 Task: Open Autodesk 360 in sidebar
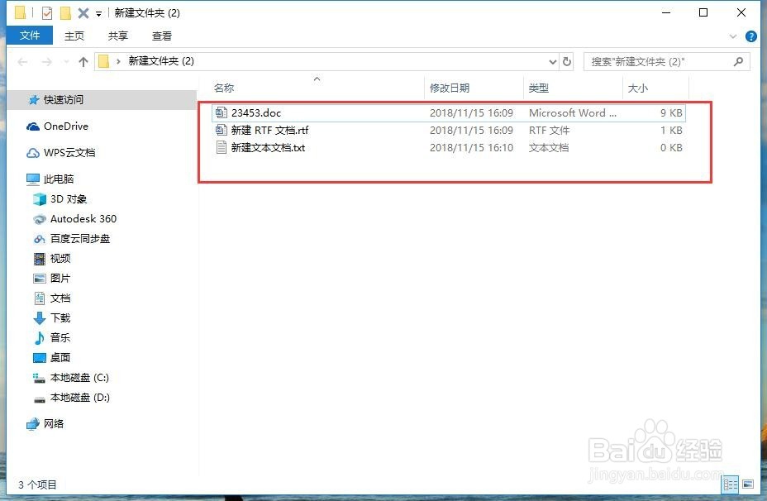tap(83, 219)
